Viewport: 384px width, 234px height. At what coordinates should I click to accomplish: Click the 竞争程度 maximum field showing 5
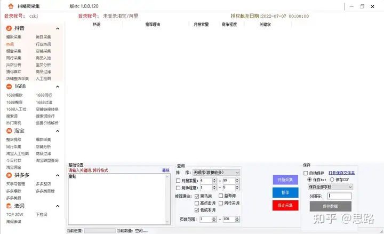pos(229,188)
